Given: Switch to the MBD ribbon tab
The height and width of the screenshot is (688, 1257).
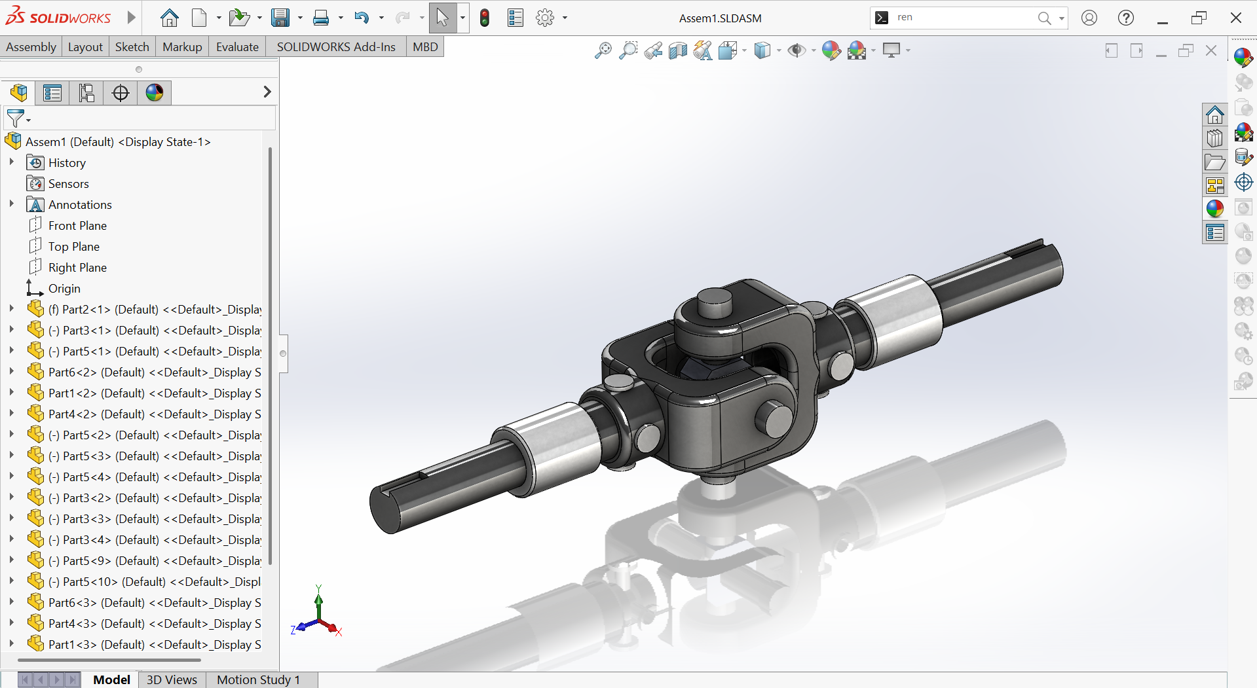Looking at the screenshot, I should pyautogui.click(x=425, y=47).
